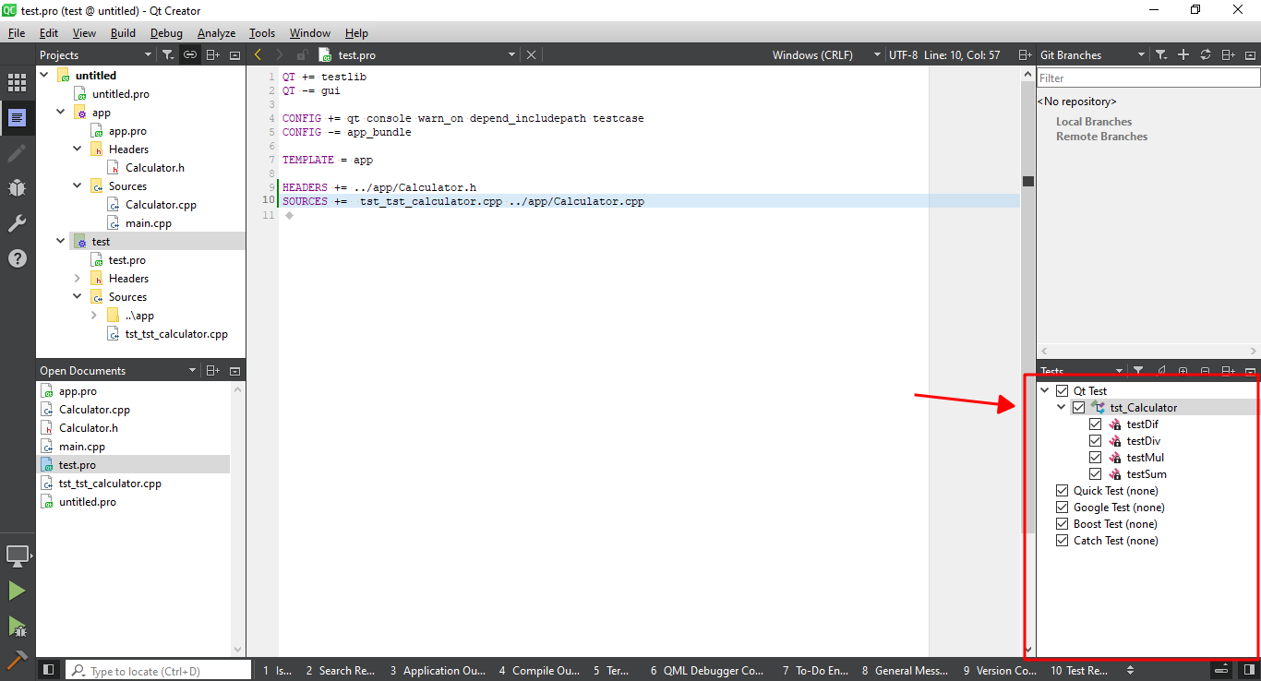Split the editor view
Screen dimensions: 1261x681
[x=1025, y=55]
